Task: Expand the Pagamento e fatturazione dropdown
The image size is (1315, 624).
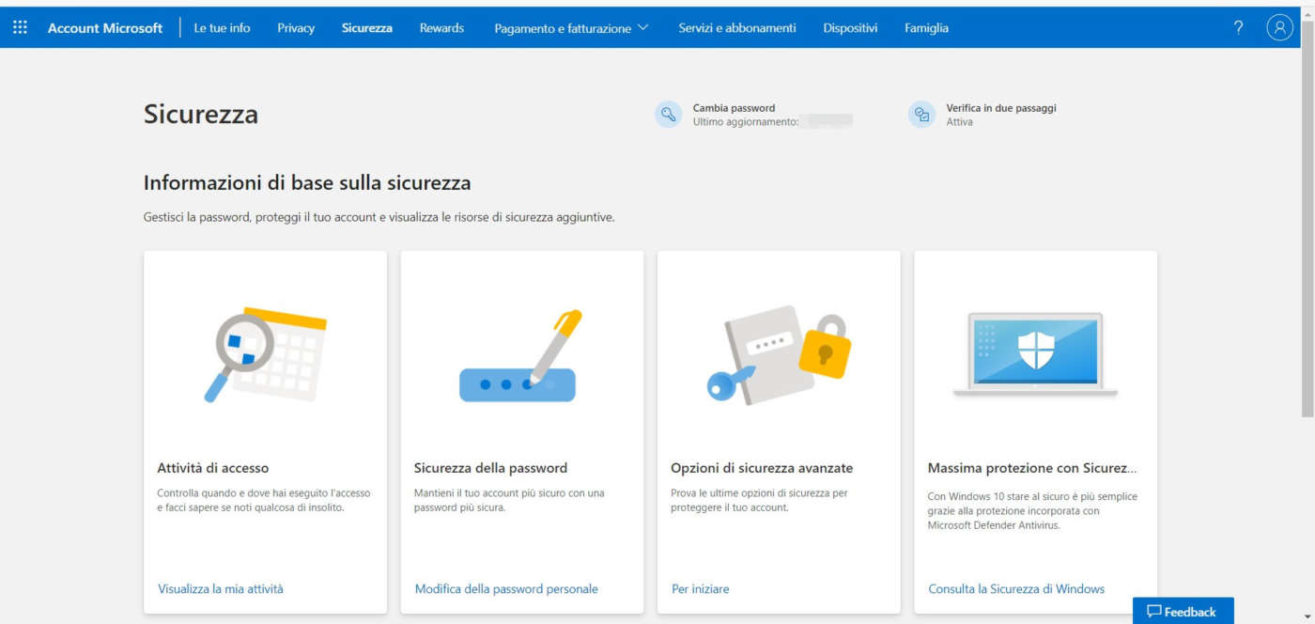Action: coord(571,28)
